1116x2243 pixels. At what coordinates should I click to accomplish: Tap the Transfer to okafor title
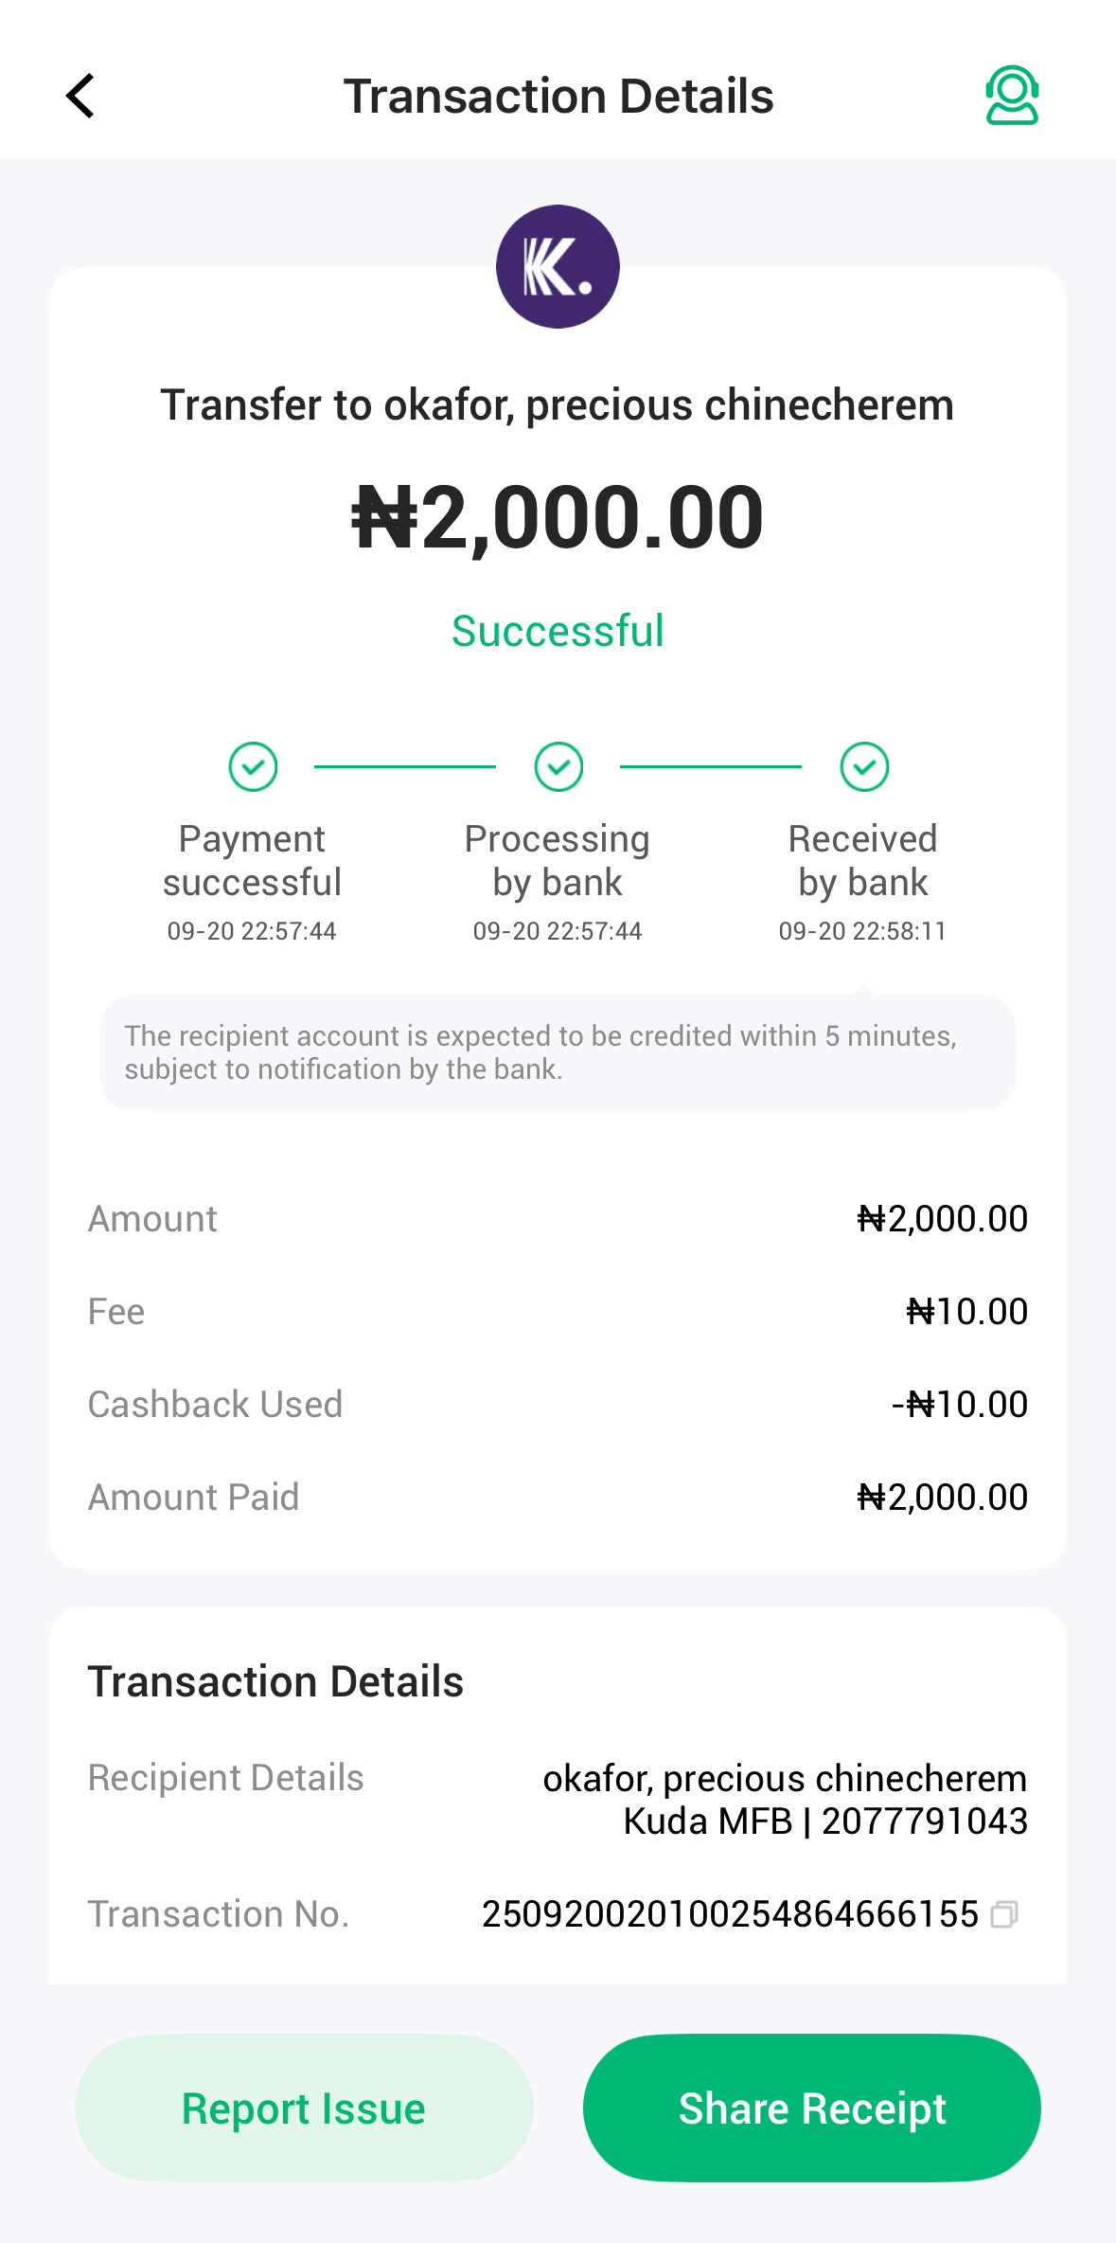click(x=558, y=405)
